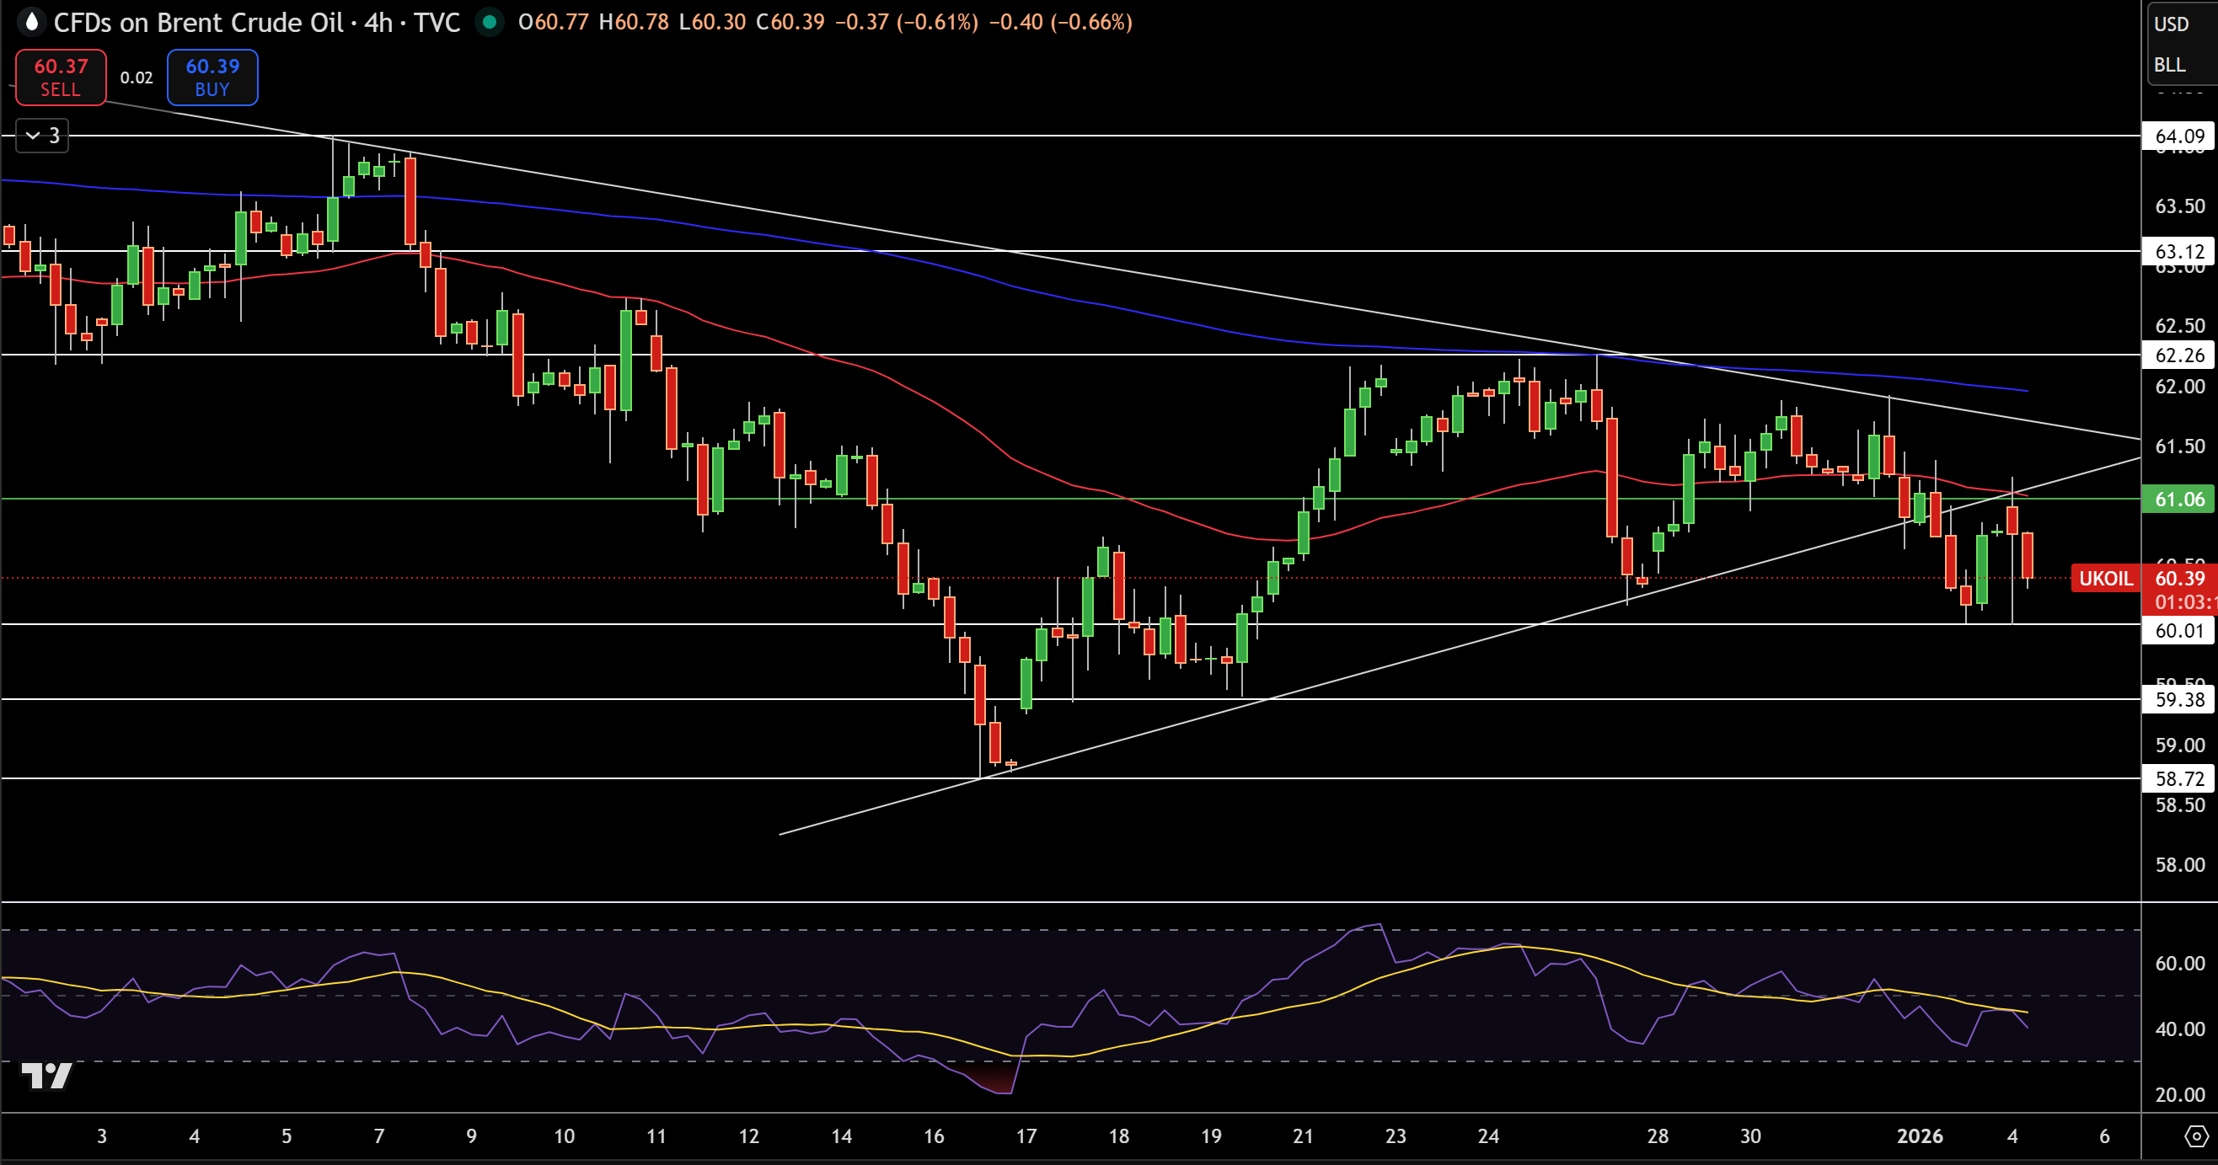Click the Brent Crude Oil droplet symbol icon
Screen dimensions: 2218x1165
point(31,22)
